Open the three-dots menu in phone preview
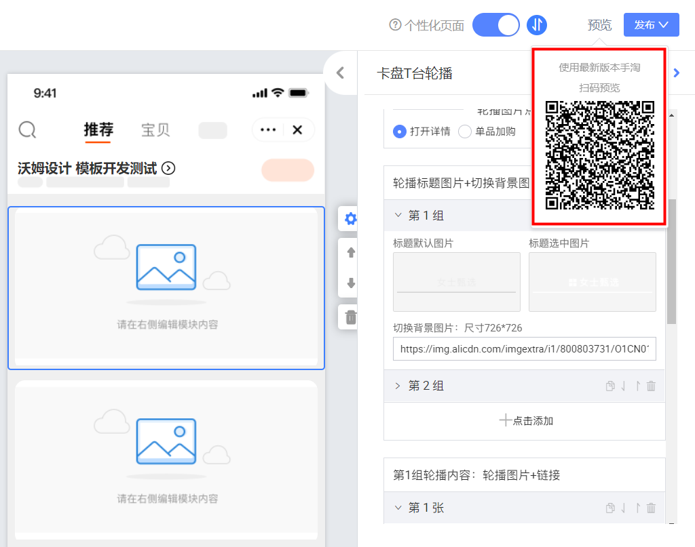 click(268, 129)
